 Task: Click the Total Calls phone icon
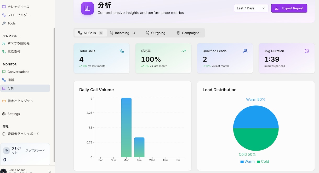[122, 51]
